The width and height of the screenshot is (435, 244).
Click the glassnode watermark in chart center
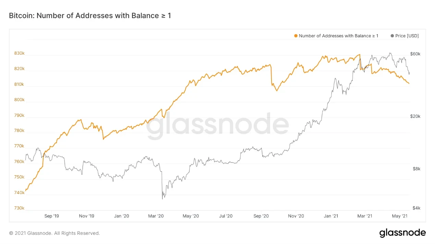click(218, 126)
